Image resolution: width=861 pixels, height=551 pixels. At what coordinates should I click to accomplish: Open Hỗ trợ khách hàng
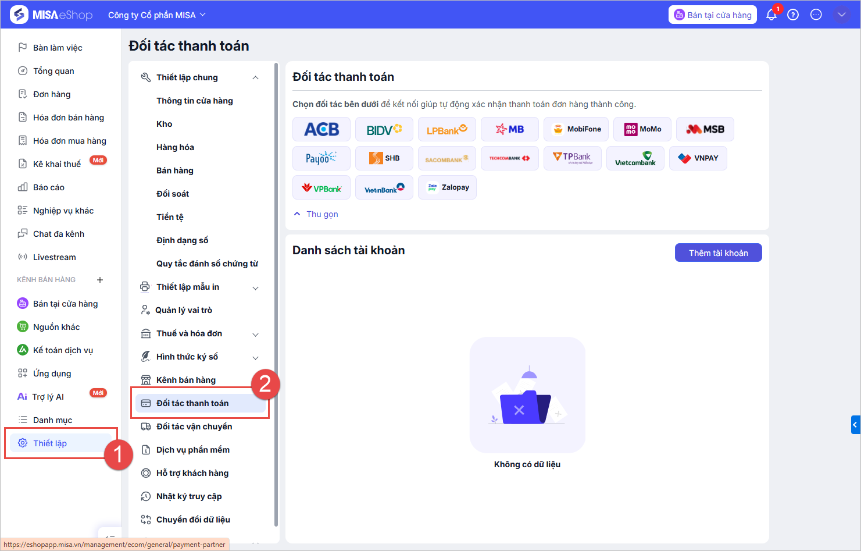192,473
